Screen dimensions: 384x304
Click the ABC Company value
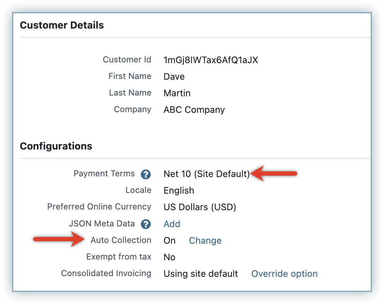point(194,110)
